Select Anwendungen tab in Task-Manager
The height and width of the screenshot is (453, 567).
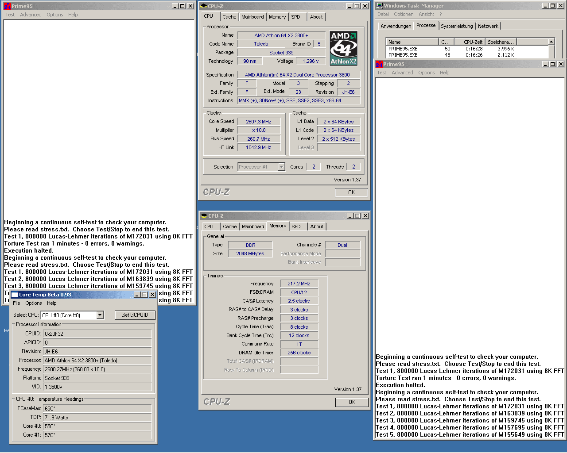[396, 26]
